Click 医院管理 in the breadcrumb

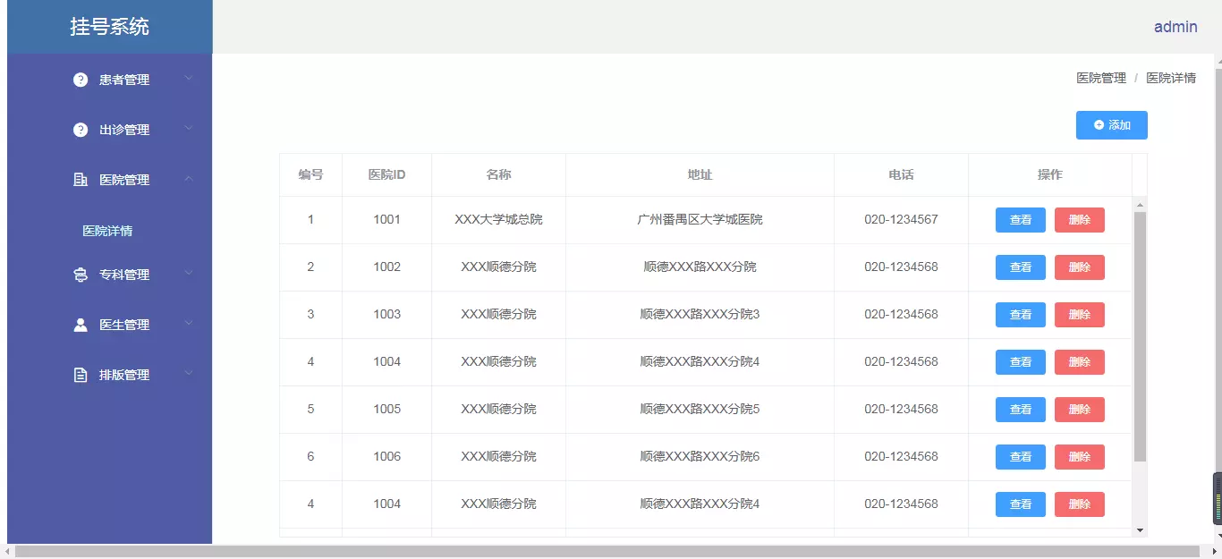1101,78
